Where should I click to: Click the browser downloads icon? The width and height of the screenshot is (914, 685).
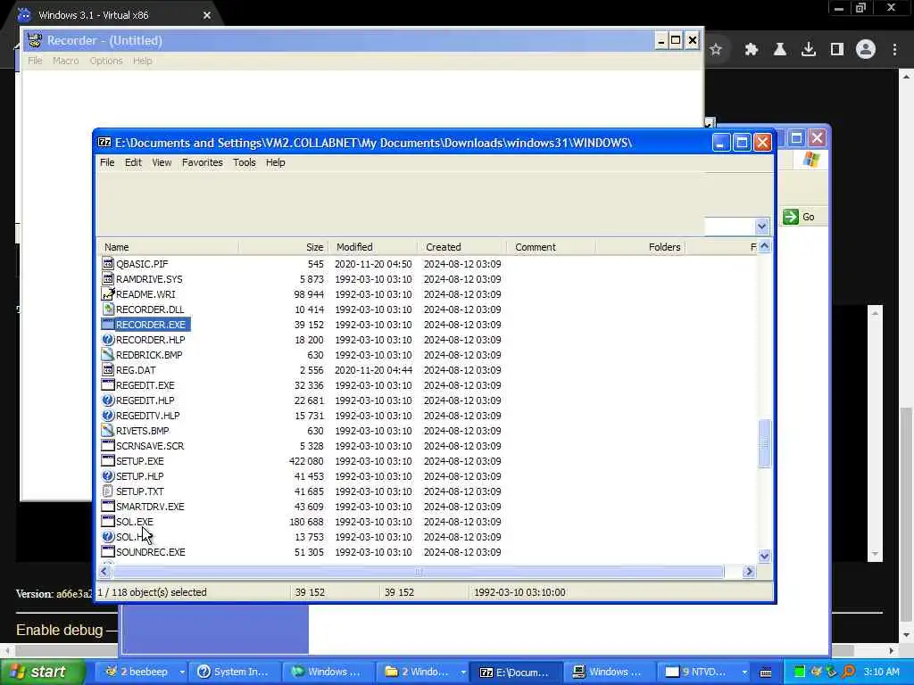(809, 50)
